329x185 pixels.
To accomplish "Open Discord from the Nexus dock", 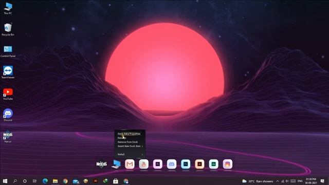I will [x=172, y=164].
